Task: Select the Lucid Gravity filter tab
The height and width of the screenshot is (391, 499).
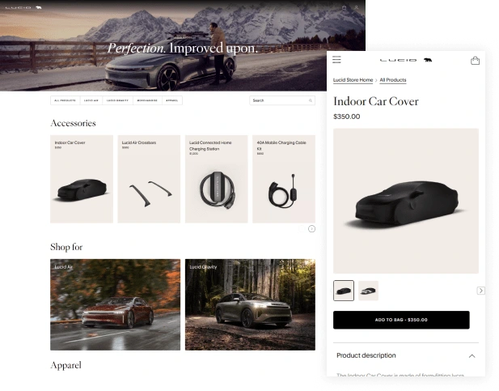Action: pyautogui.click(x=117, y=100)
